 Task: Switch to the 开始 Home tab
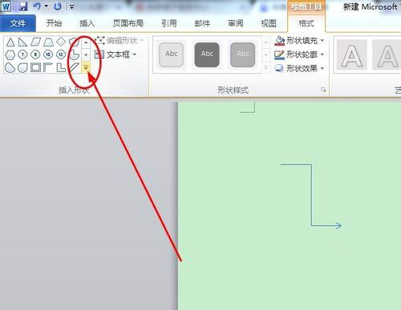point(54,23)
